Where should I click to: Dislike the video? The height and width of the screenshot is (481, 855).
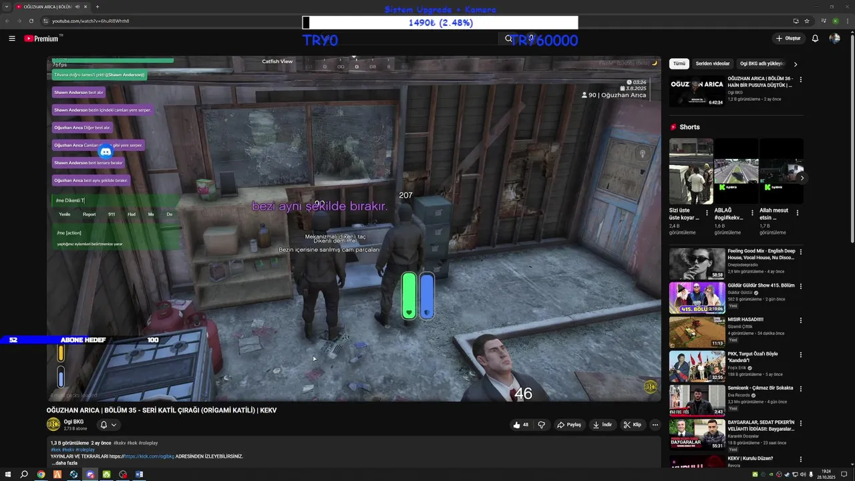[542, 425]
